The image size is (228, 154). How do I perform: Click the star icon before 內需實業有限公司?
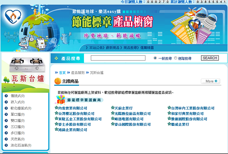pyautogui.click(x=56, y=108)
